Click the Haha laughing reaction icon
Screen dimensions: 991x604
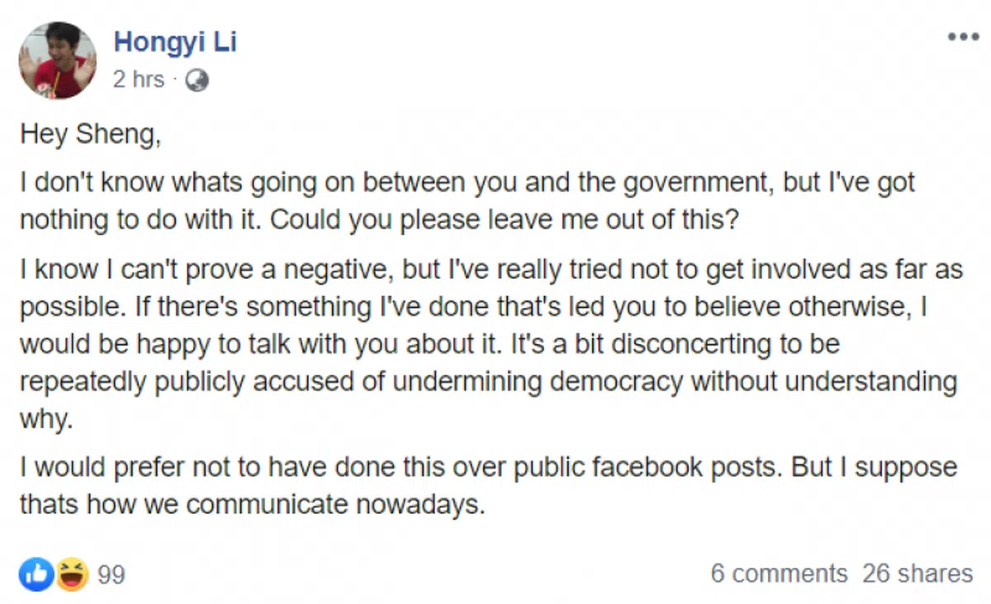tap(72, 574)
